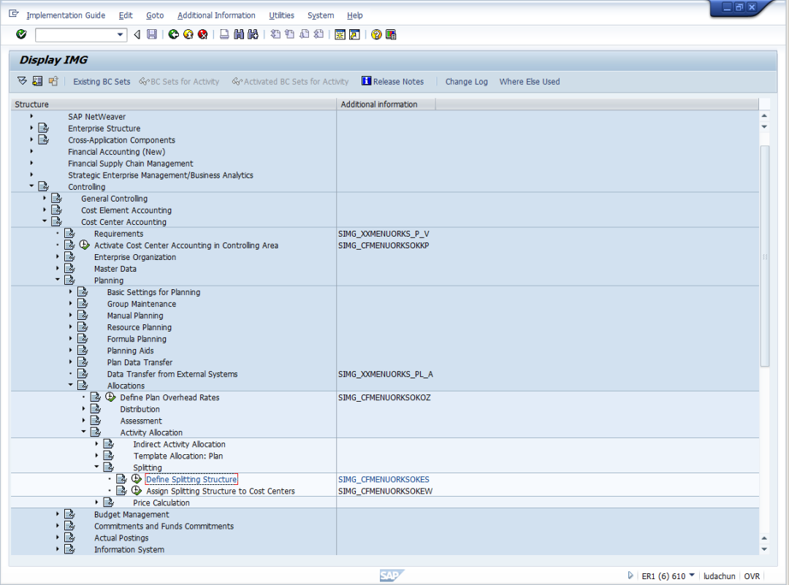789x585 pixels.
Task: Click the yellow Help question mark icon
Action: click(376, 34)
